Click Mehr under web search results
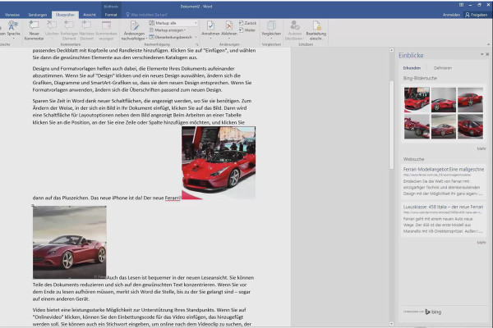 pos(481,243)
